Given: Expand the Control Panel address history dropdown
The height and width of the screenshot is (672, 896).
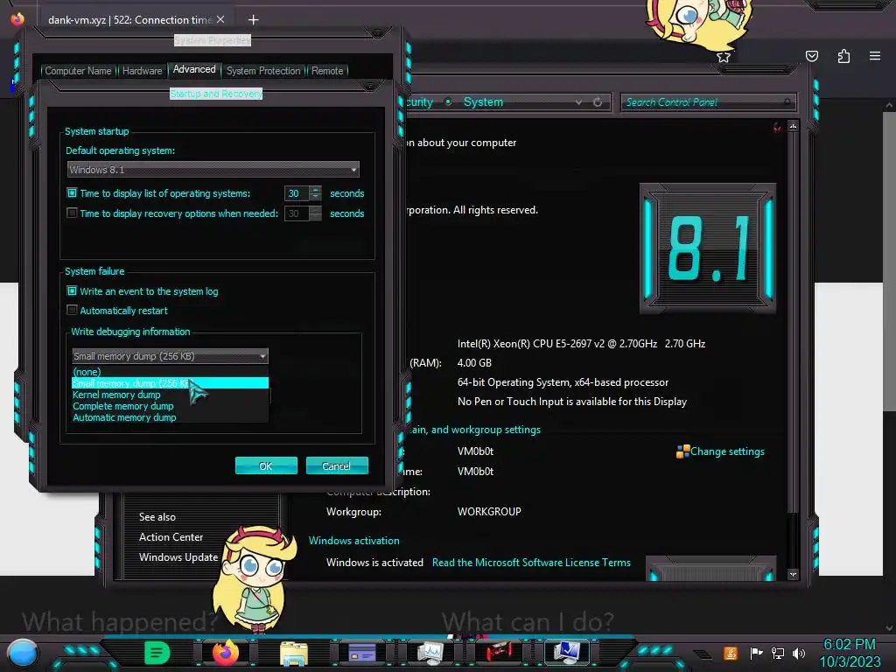Looking at the screenshot, I should [579, 102].
